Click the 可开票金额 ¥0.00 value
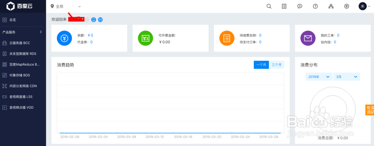The width and height of the screenshot is (374, 146). point(164,42)
